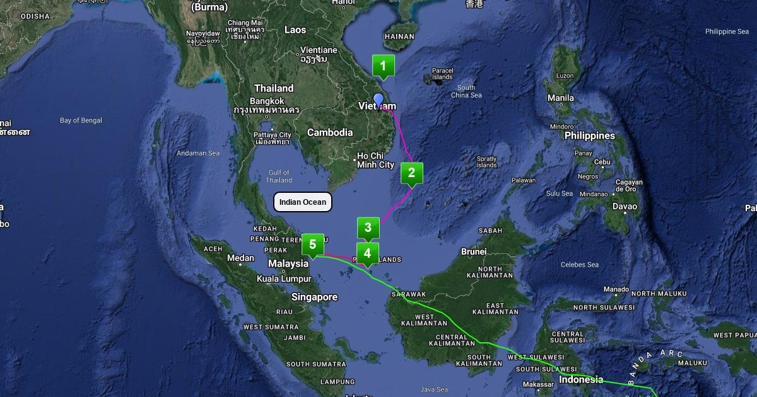
Task: Select green waypoint marker number 5
Action: coord(312,245)
